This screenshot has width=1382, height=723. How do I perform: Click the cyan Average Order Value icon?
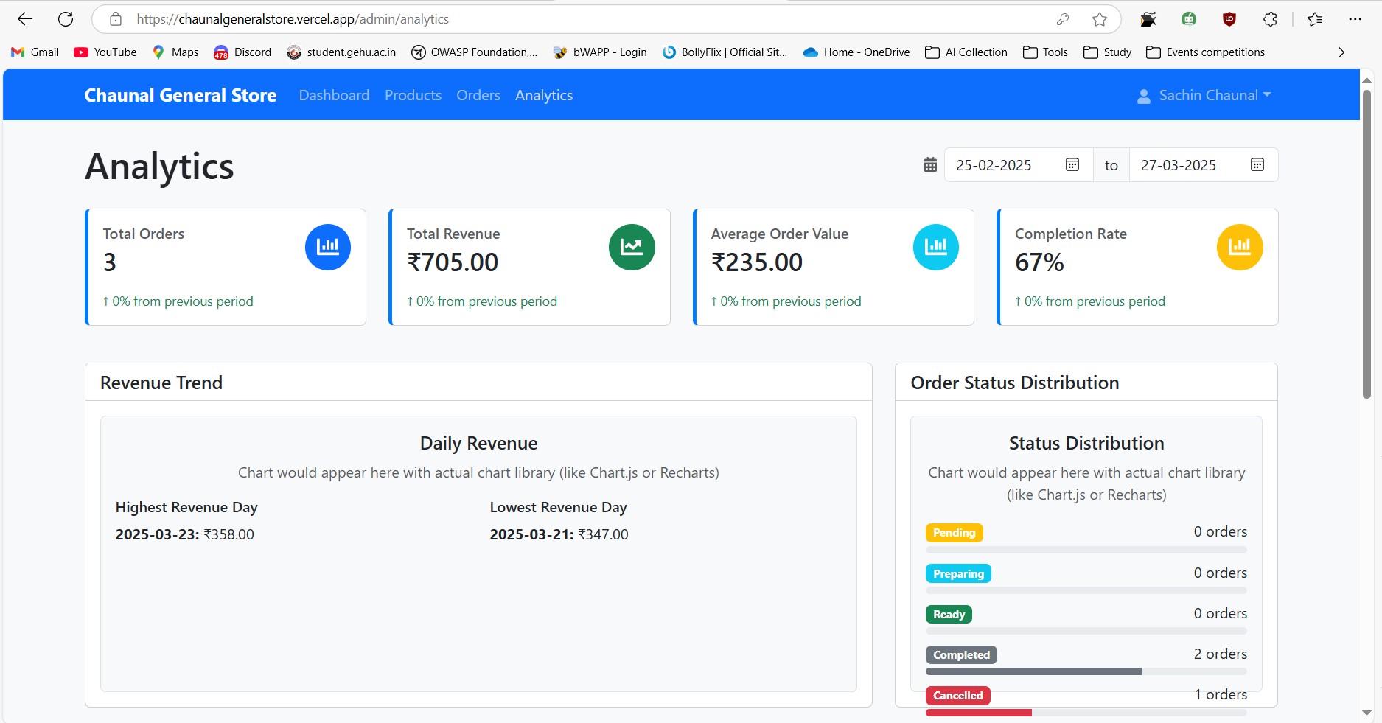[935, 247]
